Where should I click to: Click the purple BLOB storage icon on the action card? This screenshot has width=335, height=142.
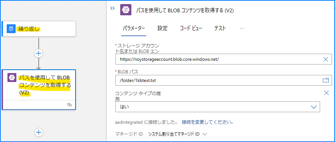pyautogui.click(x=12, y=78)
